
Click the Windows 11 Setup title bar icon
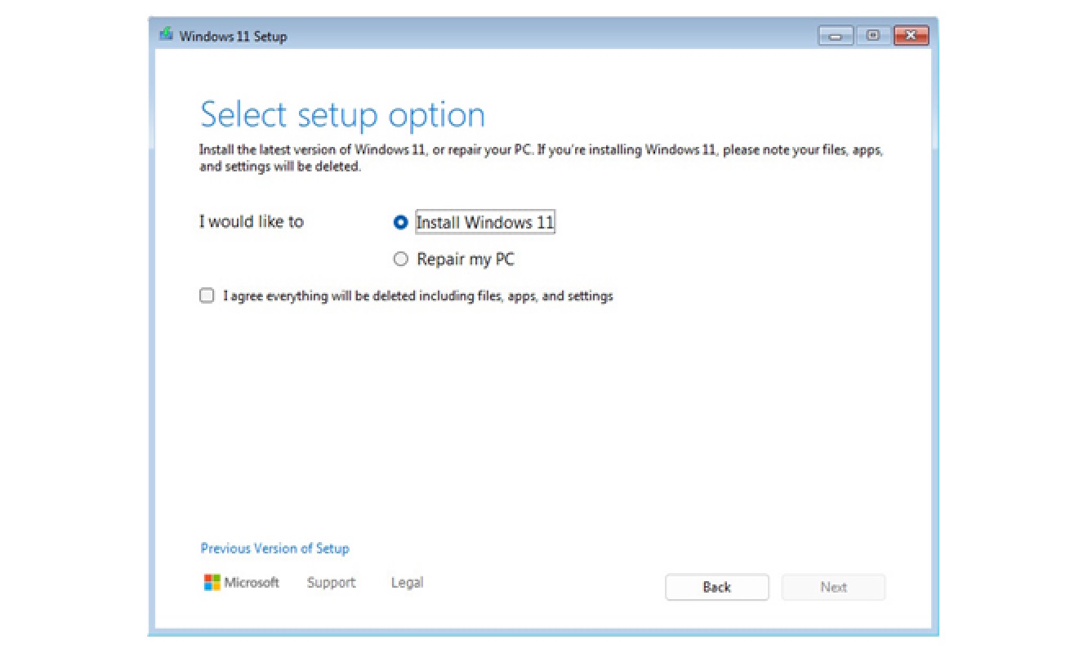[x=167, y=35]
